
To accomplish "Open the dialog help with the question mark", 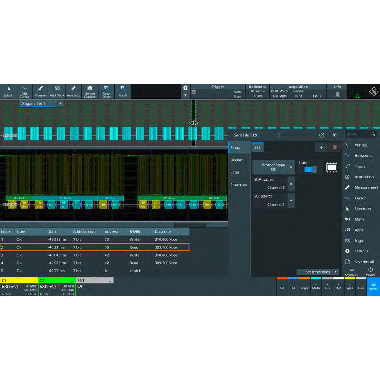I will pos(321,134).
